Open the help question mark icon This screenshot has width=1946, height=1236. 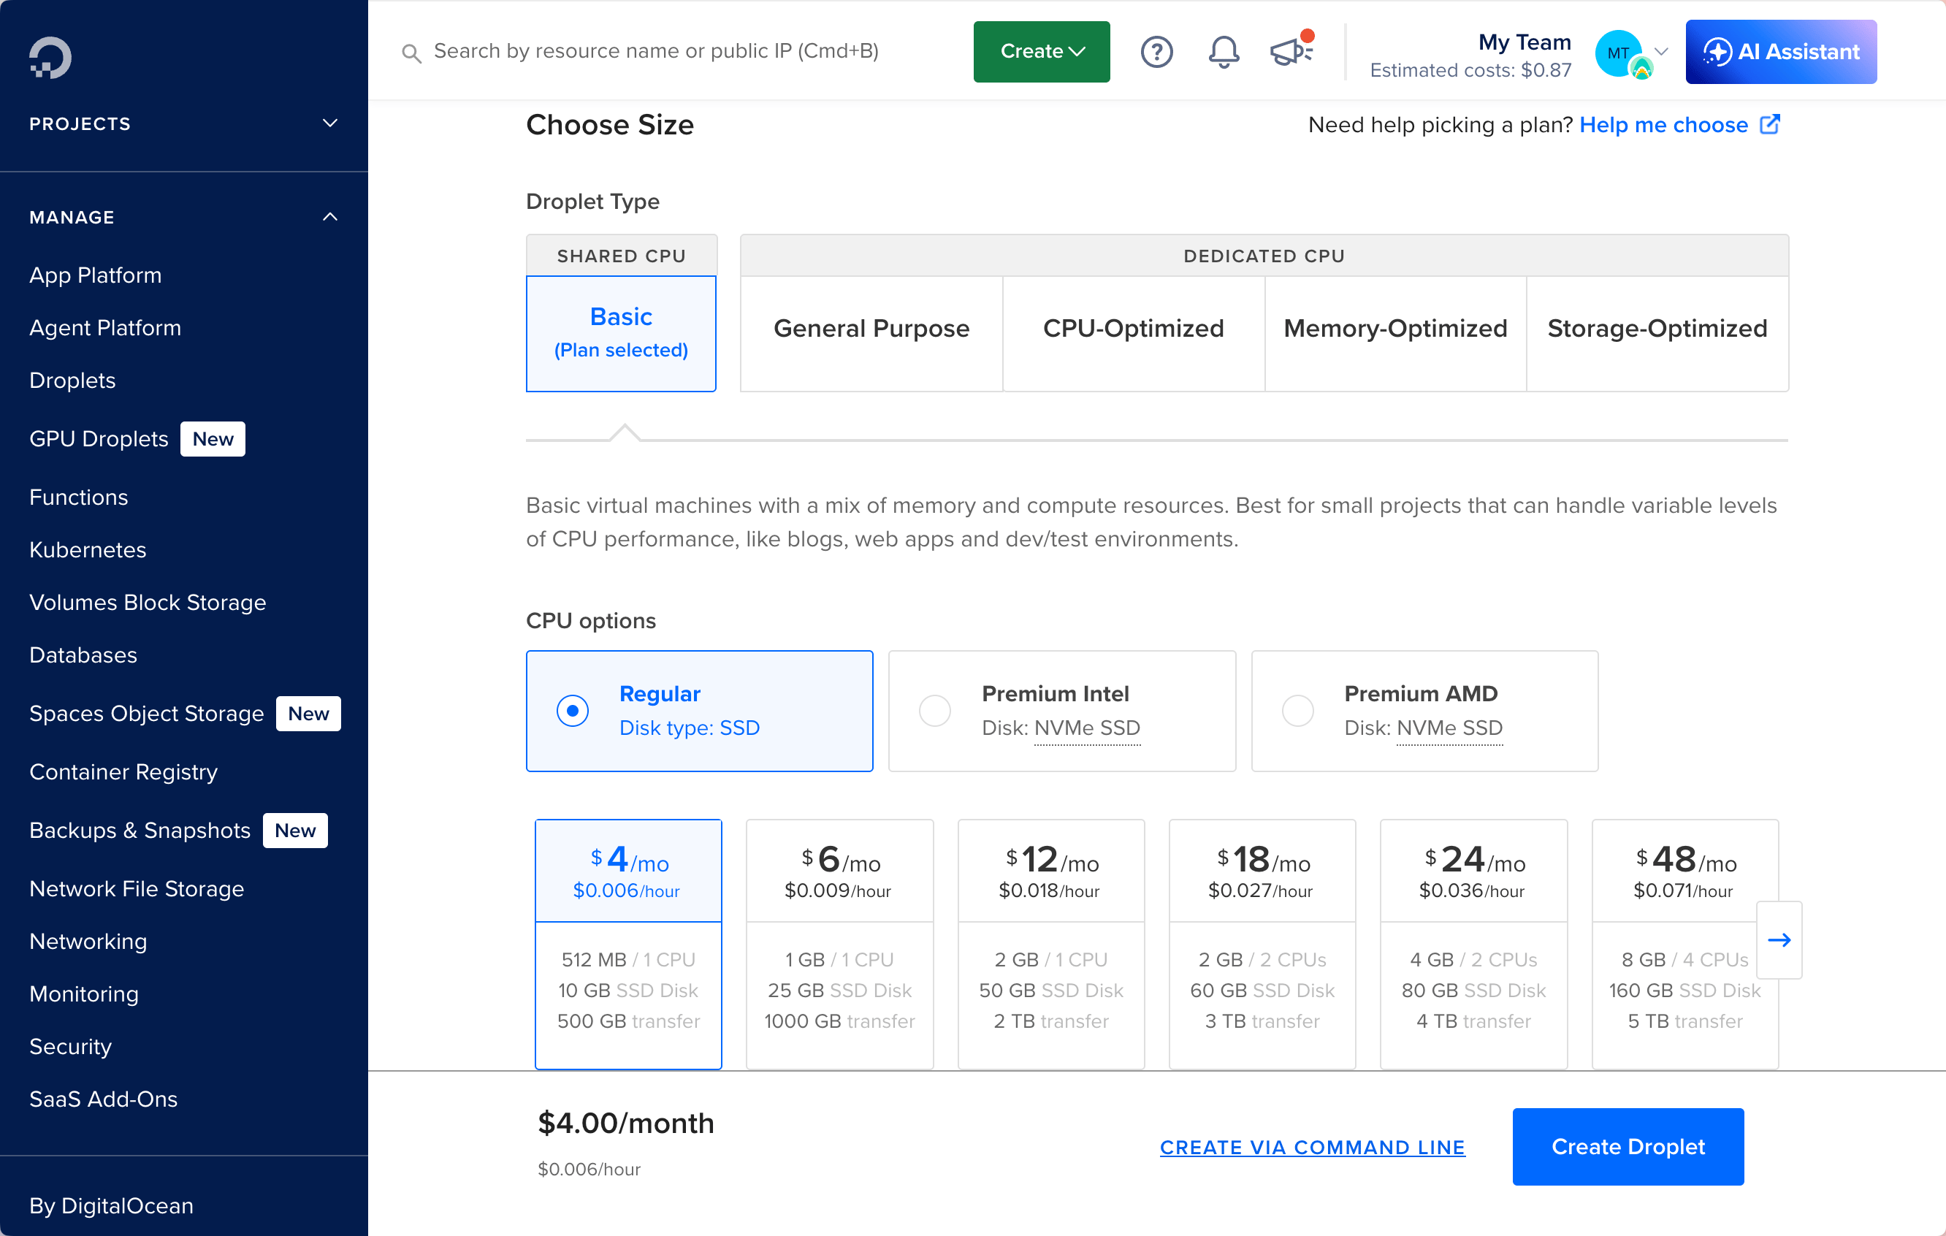pos(1156,52)
